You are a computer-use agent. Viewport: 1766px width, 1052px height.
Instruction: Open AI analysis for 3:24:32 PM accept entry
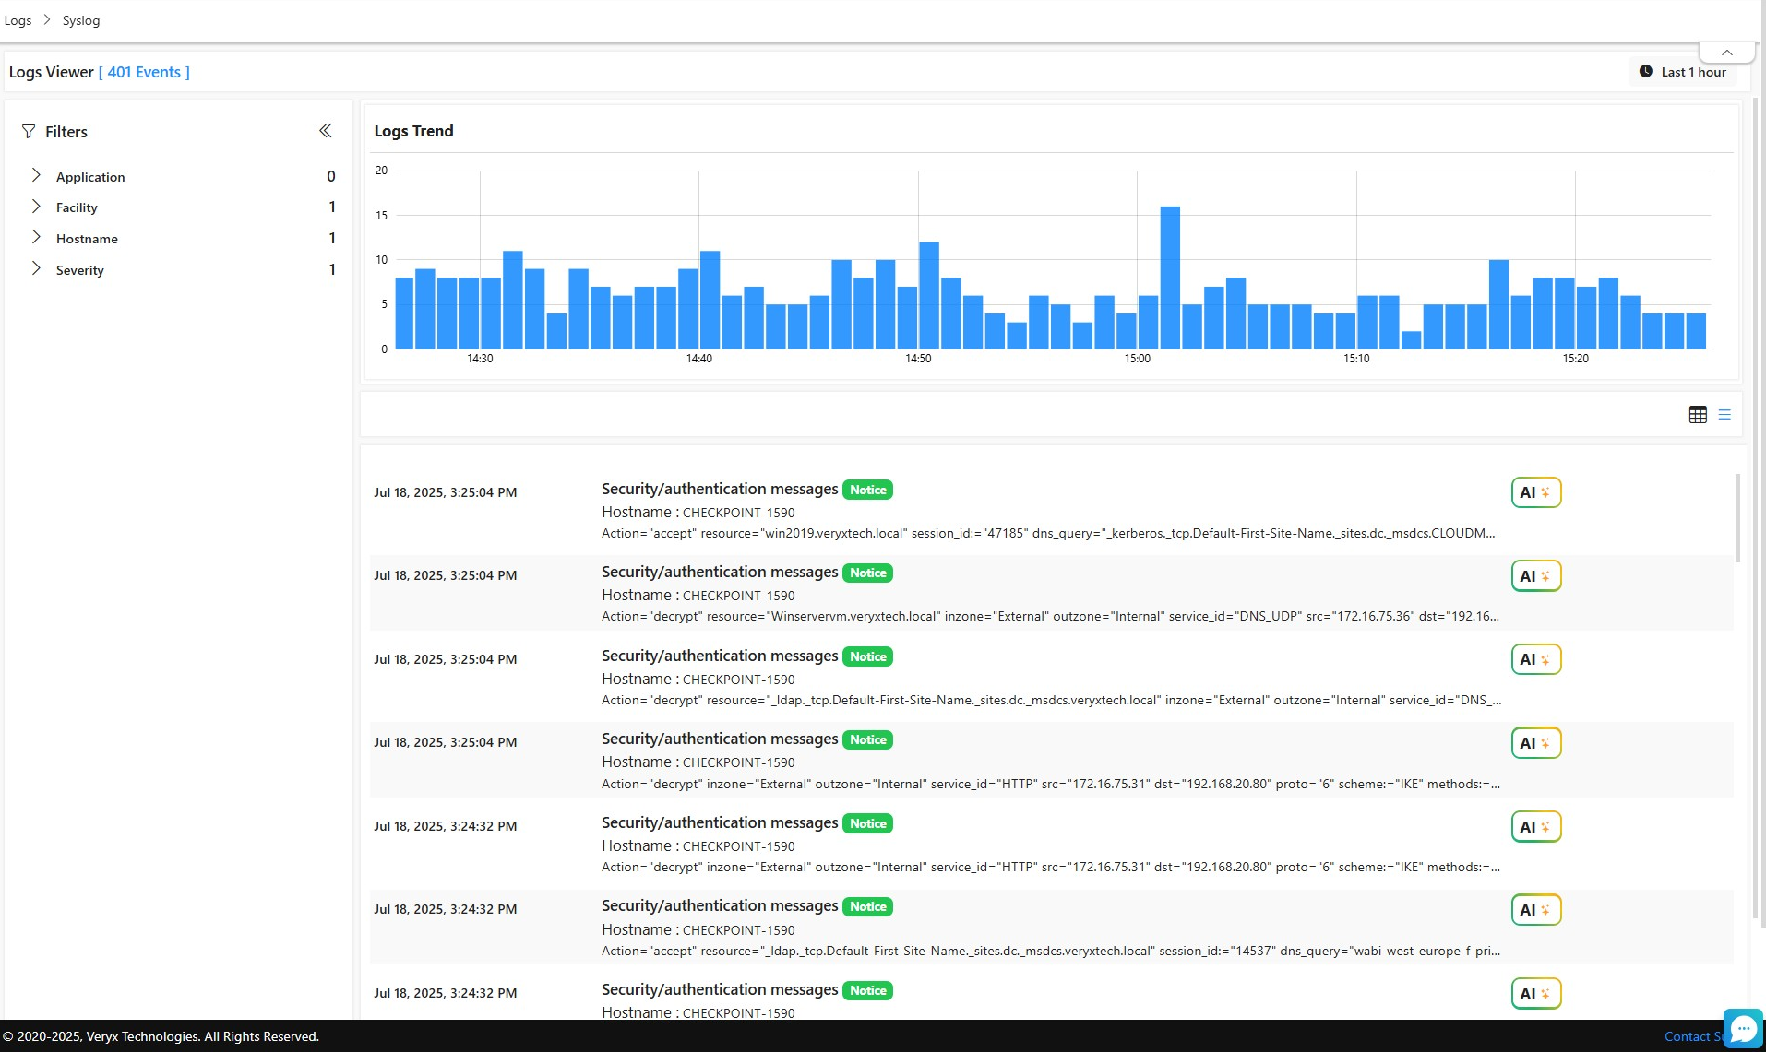click(1535, 910)
